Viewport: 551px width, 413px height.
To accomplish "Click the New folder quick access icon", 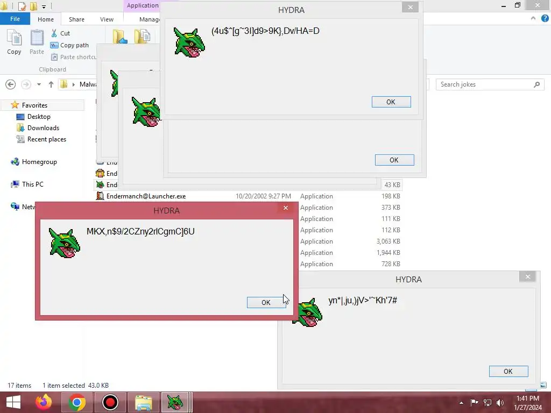I will point(33,6).
